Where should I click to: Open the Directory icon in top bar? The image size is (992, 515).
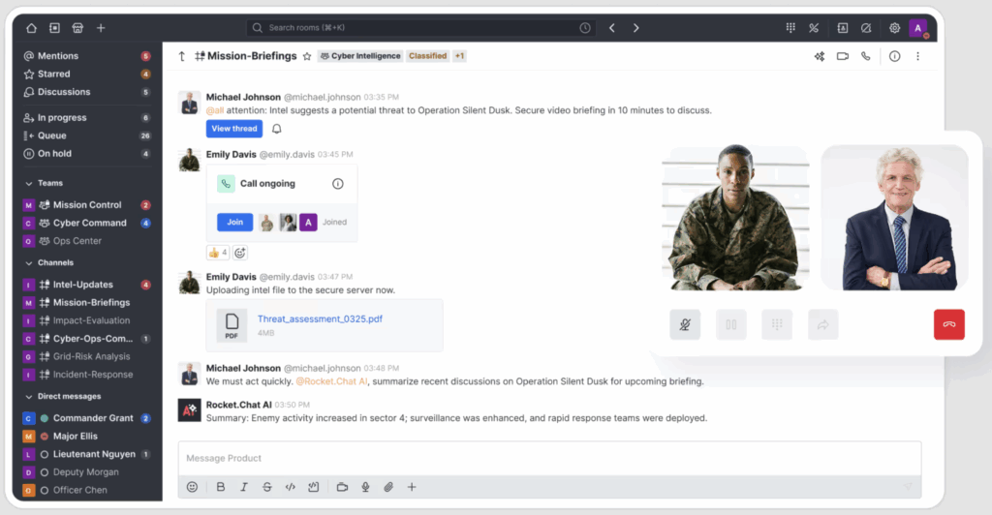click(x=54, y=28)
